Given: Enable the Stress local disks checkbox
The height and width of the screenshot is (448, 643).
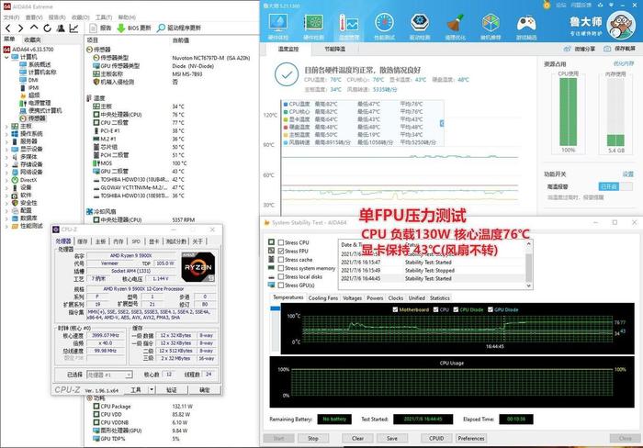Looking at the screenshot, I should point(281,276).
